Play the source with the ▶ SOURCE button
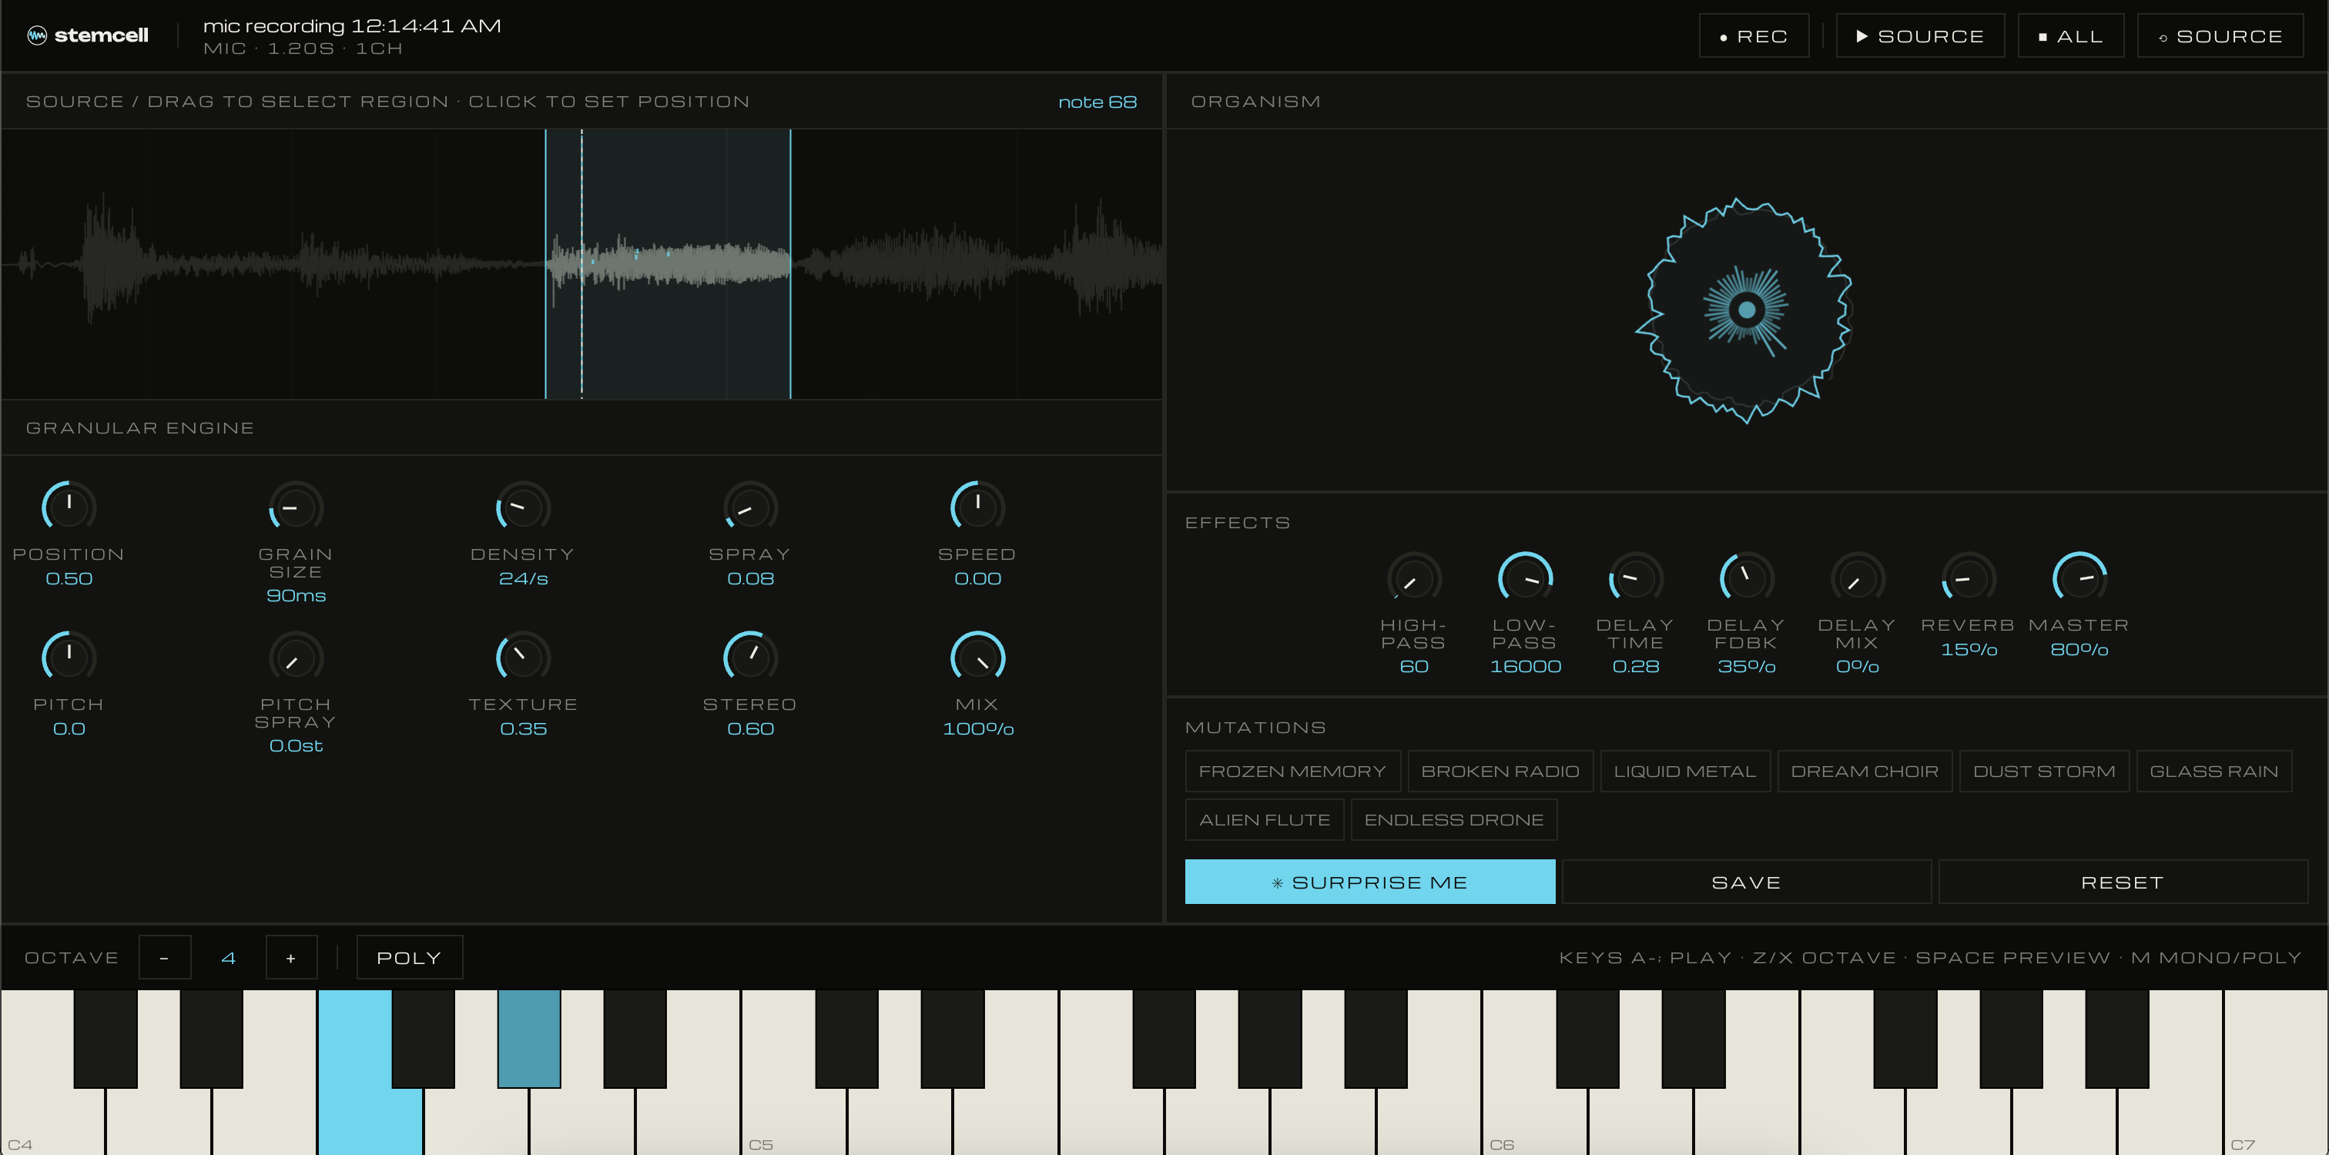The width and height of the screenshot is (2329, 1155). (1919, 36)
